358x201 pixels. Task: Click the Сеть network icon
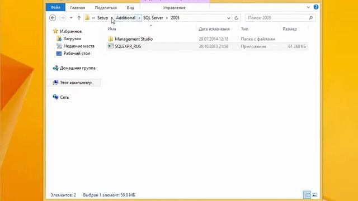[x=55, y=97]
